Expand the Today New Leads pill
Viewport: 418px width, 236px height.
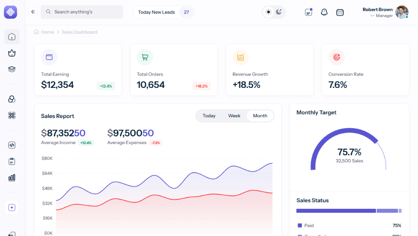[x=163, y=12]
